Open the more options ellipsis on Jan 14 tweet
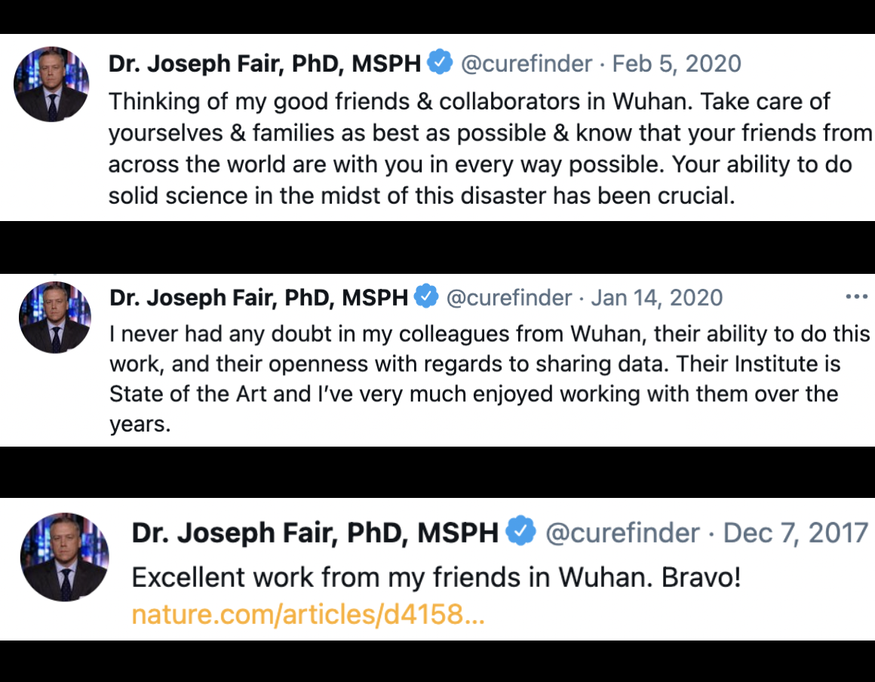The width and height of the screenshot is (875, 682). coord(857,297)
